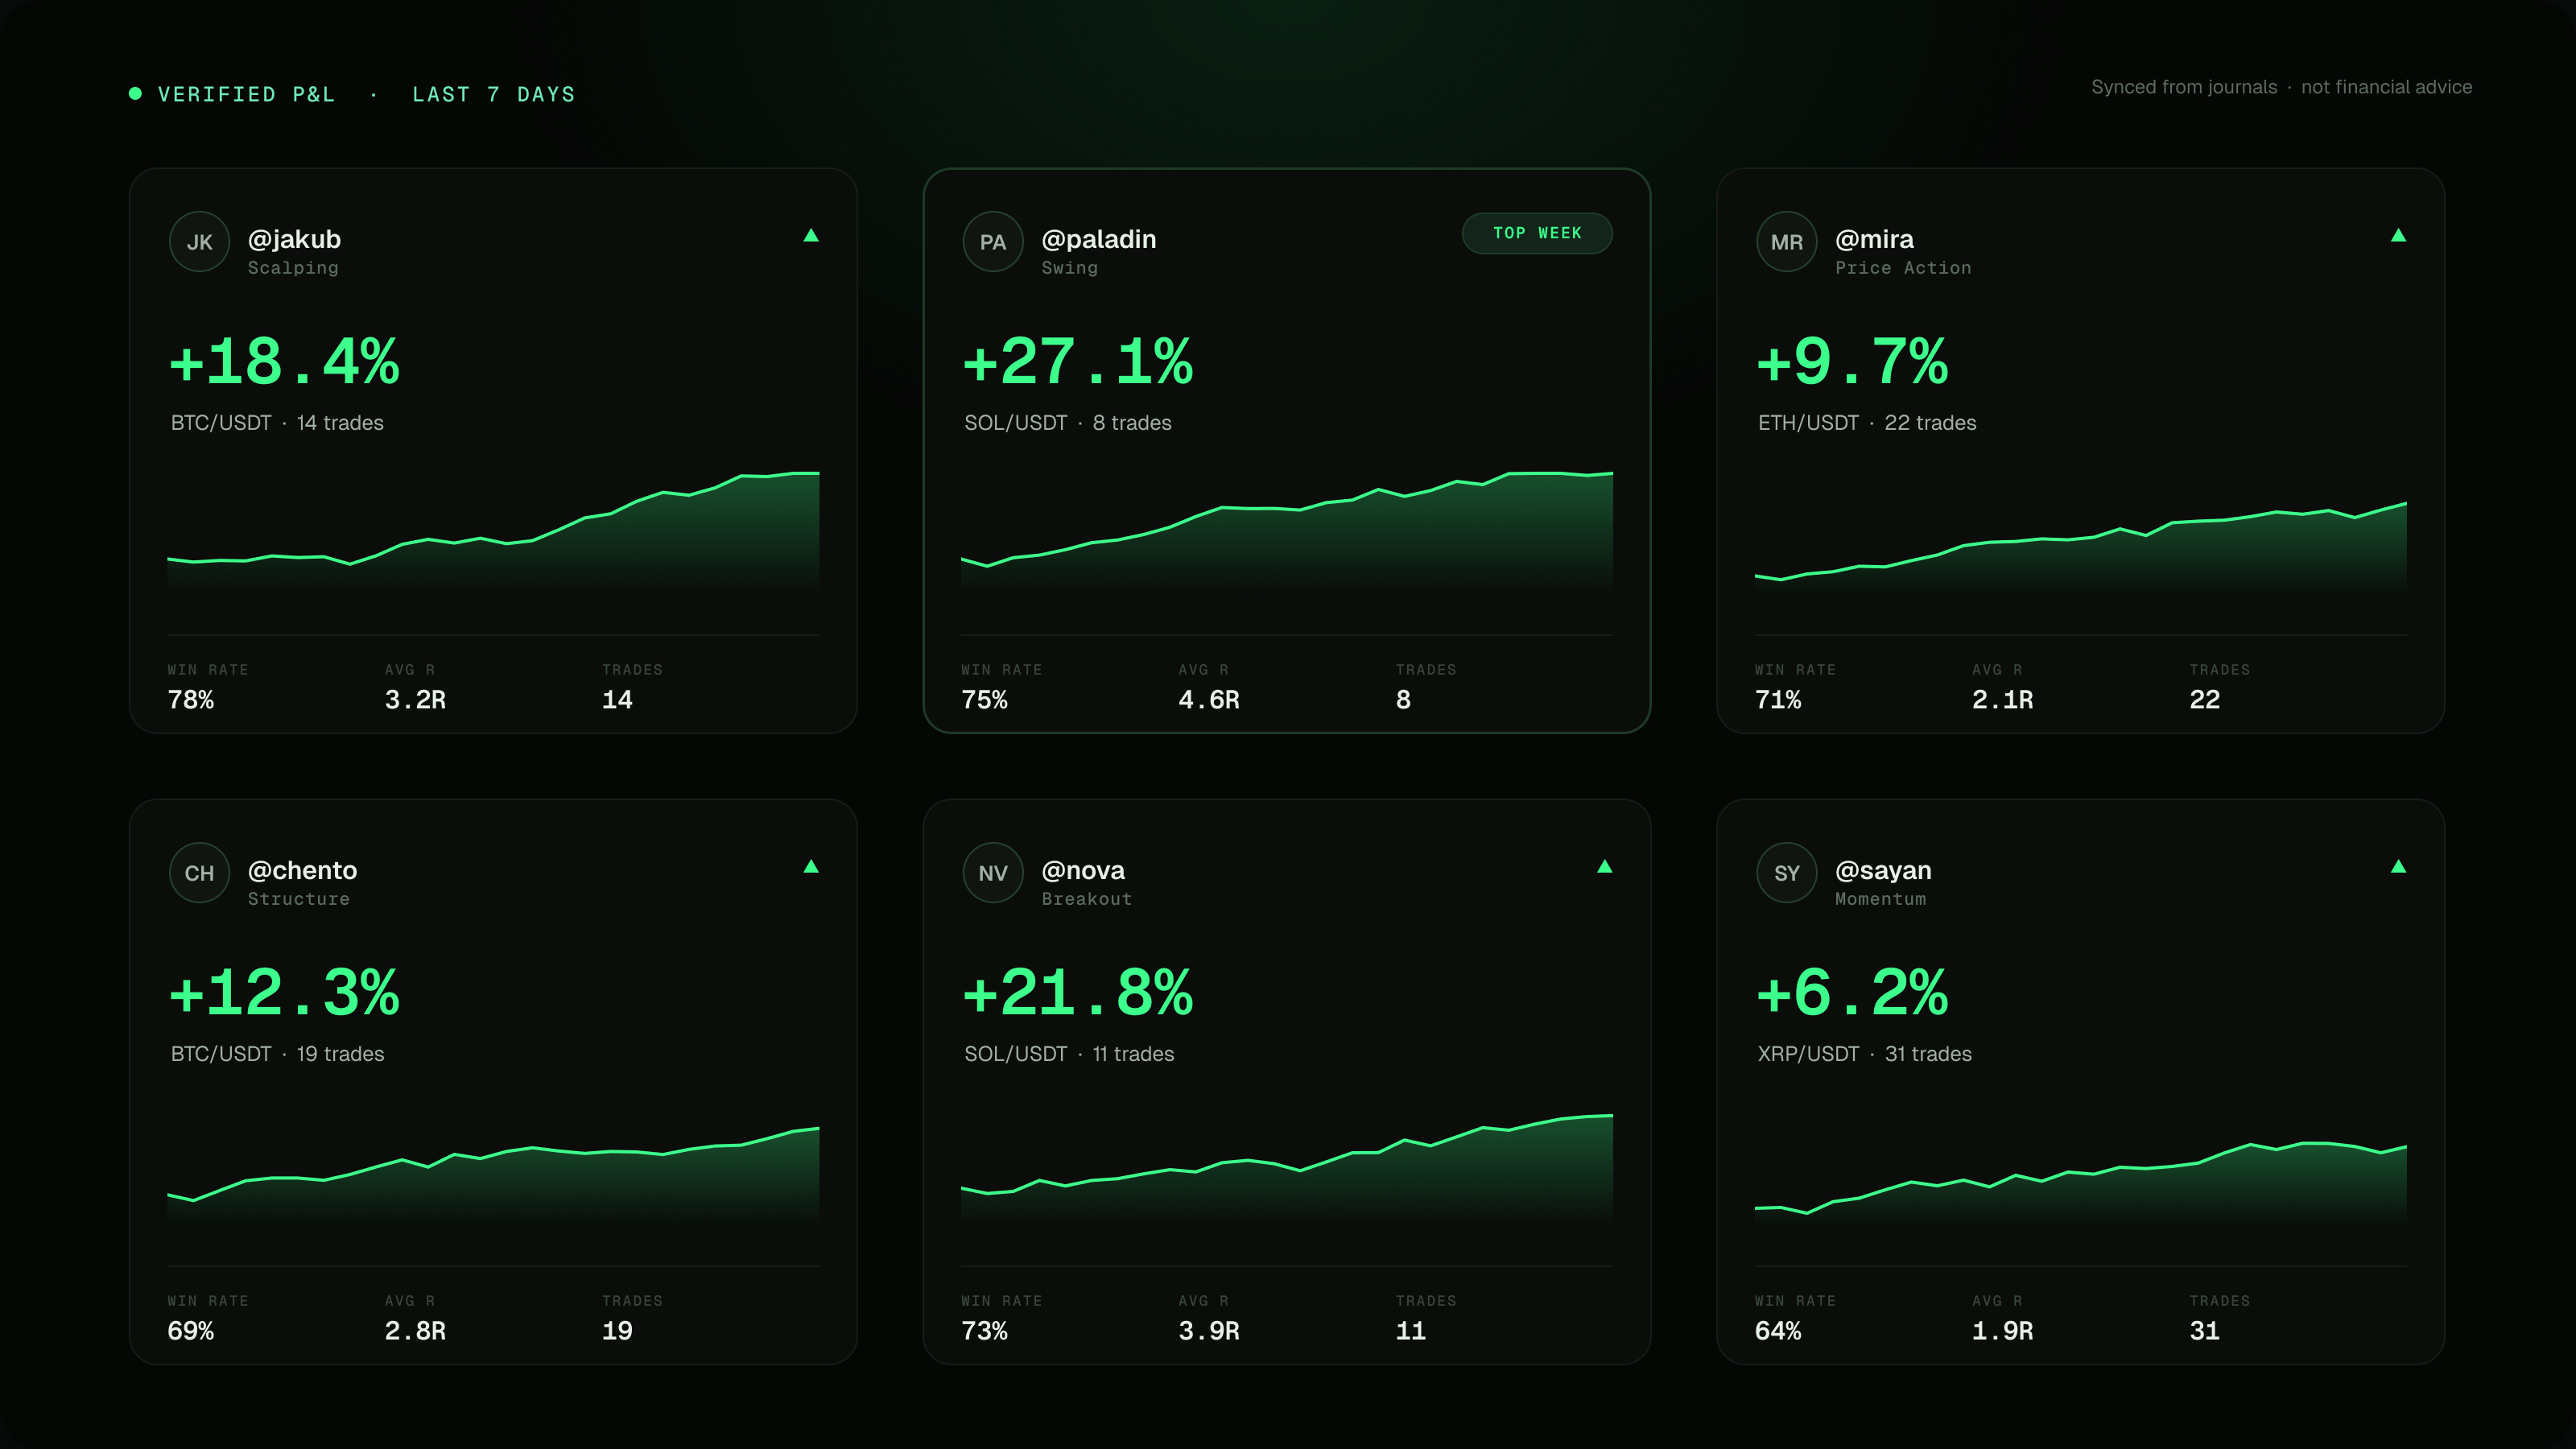Click the Breakout label under nova

coord(1087,899)
